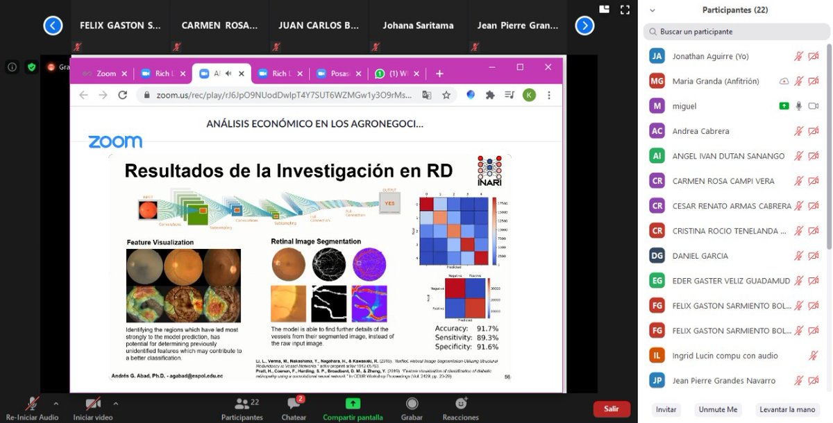Image resolution: width=833 pixels, height=423 pixels.
Task: Click Maria Granda's cloud recording icon
Action: (x=784, y=81)
